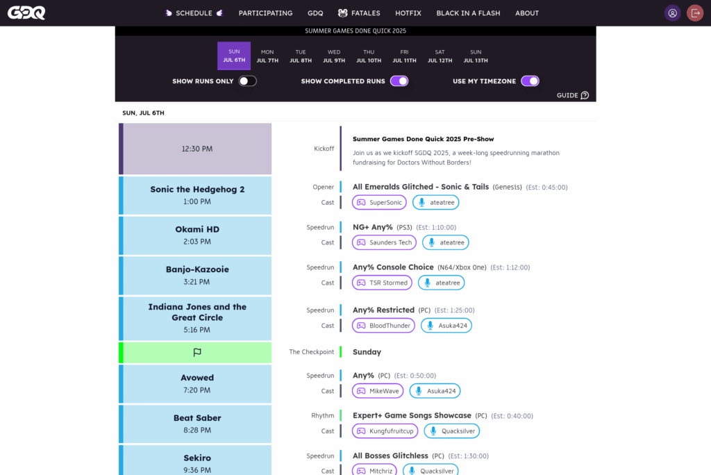Screen dimensions: 711x475
Task: Click the microphone icon beside Asuka424 for Avowed
Action: (419, 391)
